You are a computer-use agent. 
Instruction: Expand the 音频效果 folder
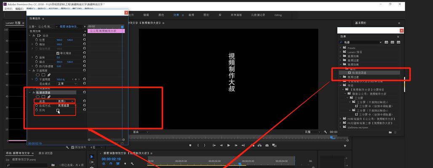340,56
